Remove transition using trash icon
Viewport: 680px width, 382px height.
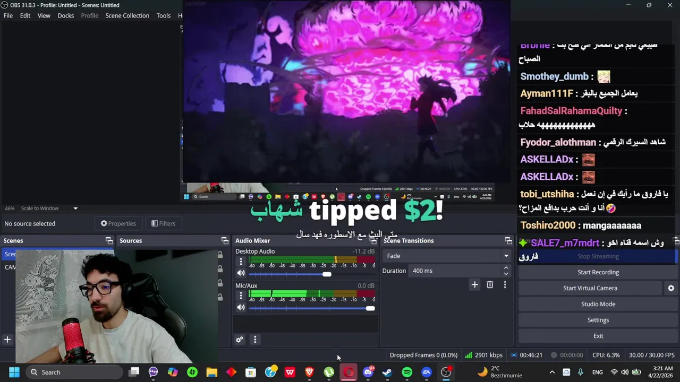490,285
